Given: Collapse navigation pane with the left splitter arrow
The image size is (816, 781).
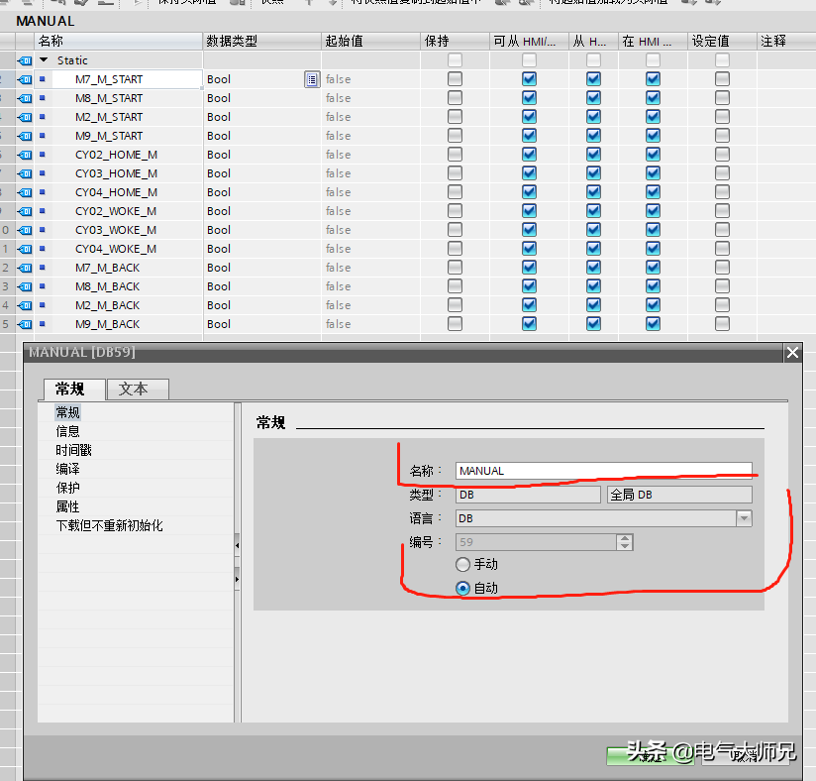Looking at the screenshot, I should click(237, 544).
